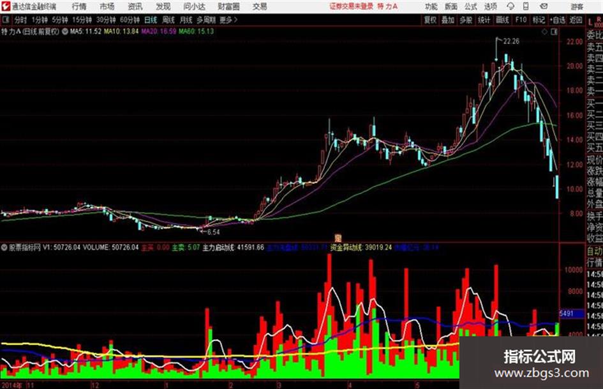Image resolution: width=603 pixels, height=389 pixels.
Task: Add stock via 自选 button
Action: coord(557,20)
